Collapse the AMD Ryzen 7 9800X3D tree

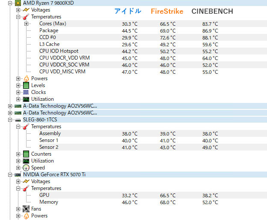click(10, 3)
